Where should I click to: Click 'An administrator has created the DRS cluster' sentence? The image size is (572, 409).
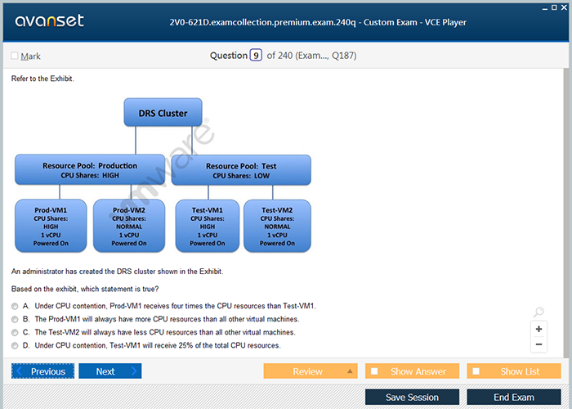pos(117,272)
